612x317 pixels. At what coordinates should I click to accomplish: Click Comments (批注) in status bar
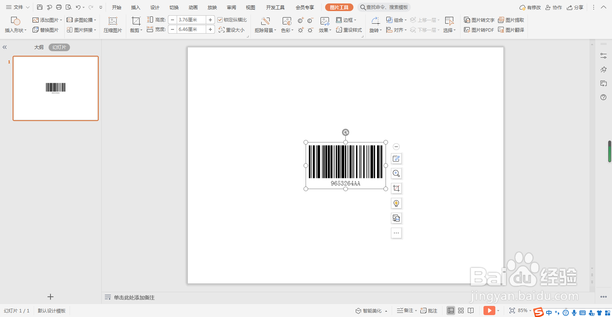pos(429,311)
